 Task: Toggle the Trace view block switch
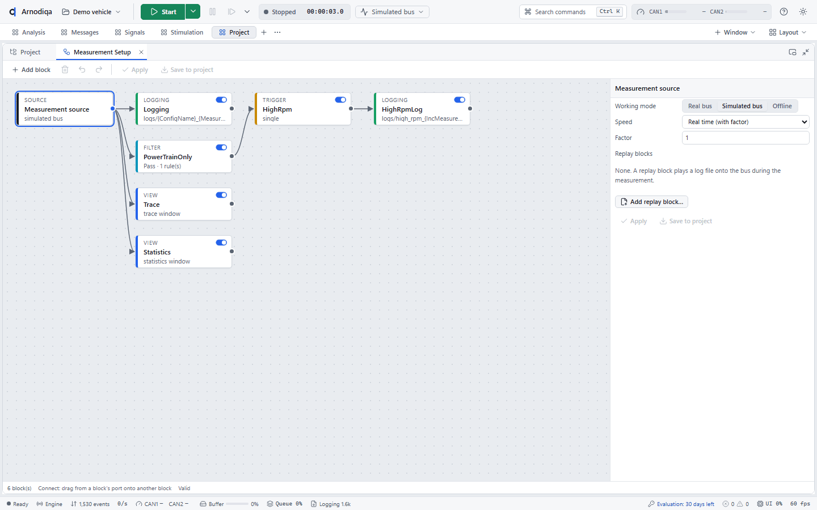coord(221,195)
